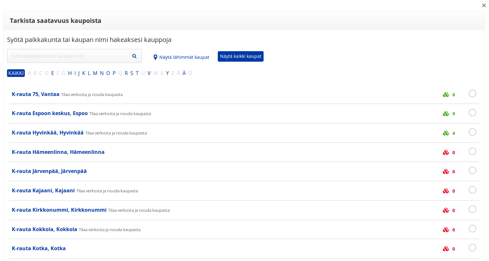This screenshot has height=261, width=489.
Task: Jump to stores under letter R
Action: pyautogui.click(x=126, y=73)
